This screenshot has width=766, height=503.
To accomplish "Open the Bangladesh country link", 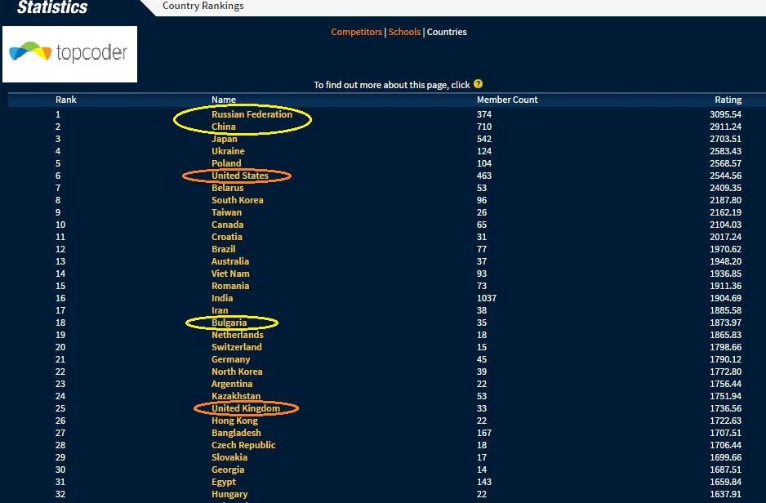I will coord(236,433).
